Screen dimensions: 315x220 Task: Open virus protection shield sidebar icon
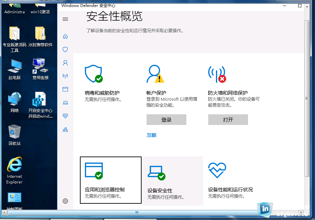(65, 50)
